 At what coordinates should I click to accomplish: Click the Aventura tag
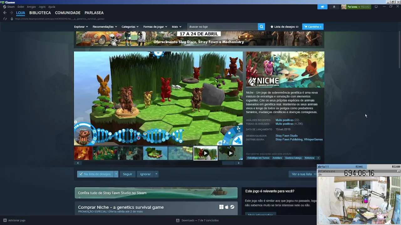(277, 158)
